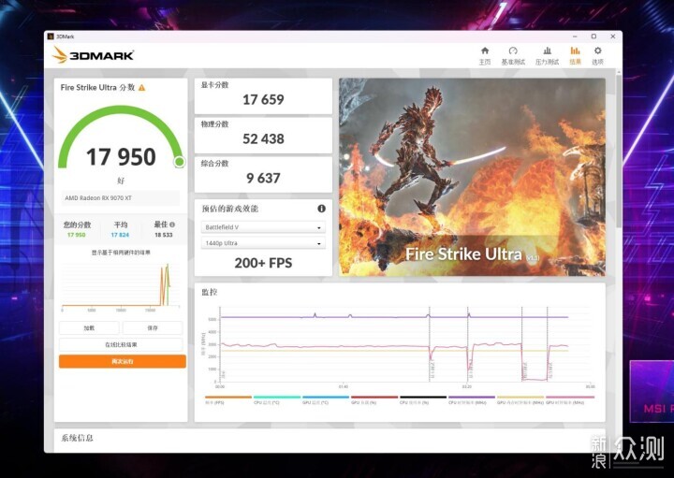Image resolution: width=674 pixels, height=478 pixels.
Task: Click the 保存 save button
Action: (153, 328)
